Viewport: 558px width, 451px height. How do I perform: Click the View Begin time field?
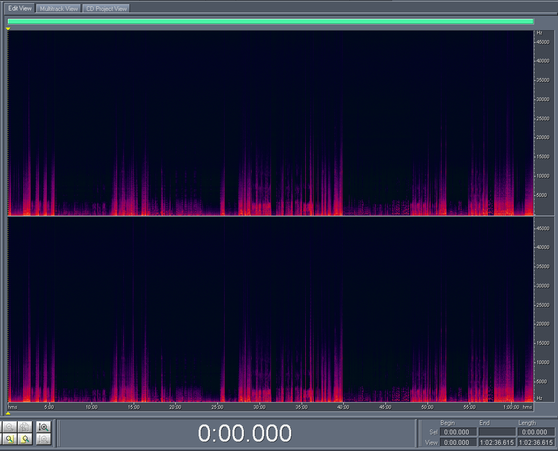(x=458, y=442)
